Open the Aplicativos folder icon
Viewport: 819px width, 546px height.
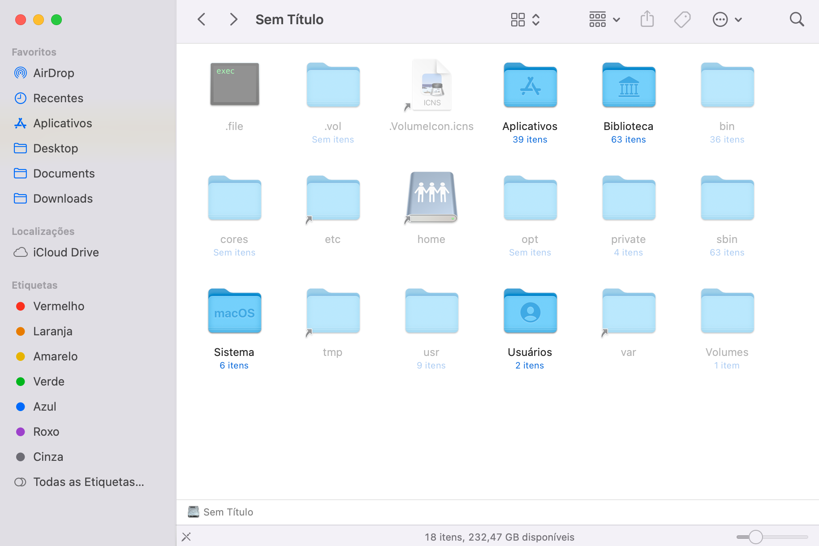[x=530, y=85]
